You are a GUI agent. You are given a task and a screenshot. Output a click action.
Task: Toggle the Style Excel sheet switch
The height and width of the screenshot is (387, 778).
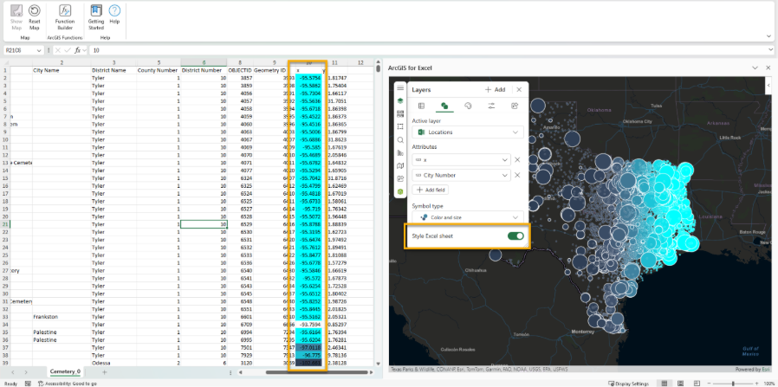(x=515, y=235)
